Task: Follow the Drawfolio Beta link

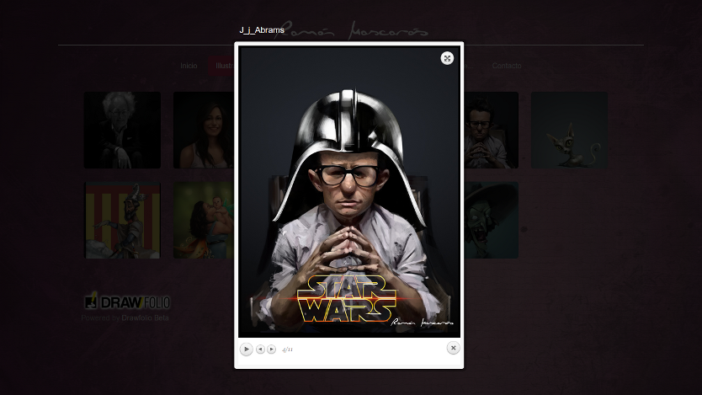Action: coord(145,318)
